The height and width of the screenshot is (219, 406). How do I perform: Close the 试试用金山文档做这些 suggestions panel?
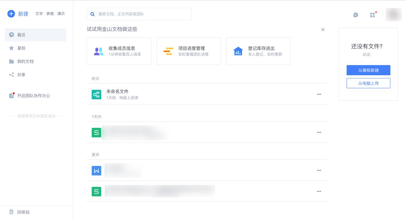pyautogui.click(x=323, y=30)
